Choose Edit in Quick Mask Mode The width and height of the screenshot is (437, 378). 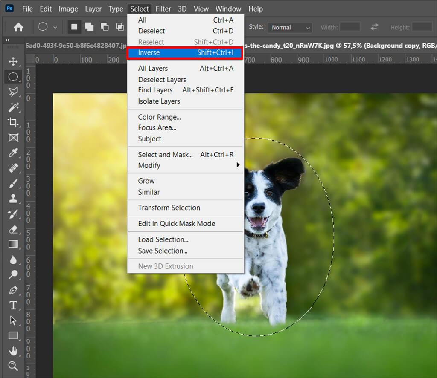pyautogui.click(x=186, y=223)
